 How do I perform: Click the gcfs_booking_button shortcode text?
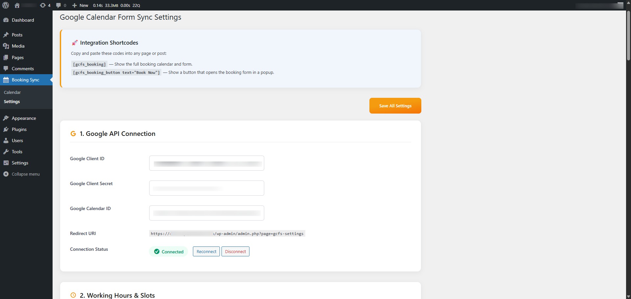coord(116,73)
